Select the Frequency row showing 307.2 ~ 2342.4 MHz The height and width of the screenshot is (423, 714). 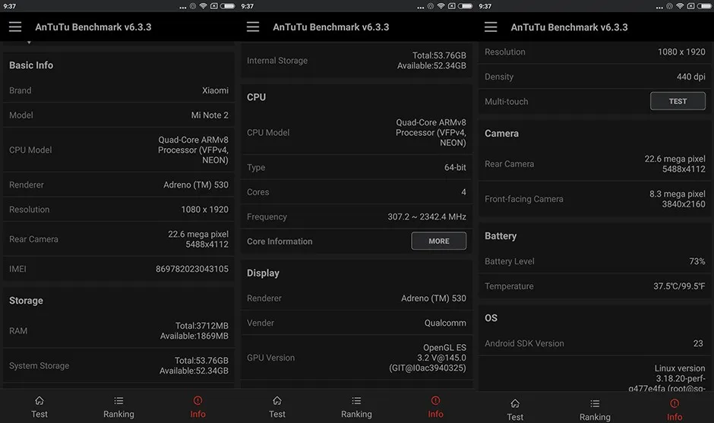[356, 216]
